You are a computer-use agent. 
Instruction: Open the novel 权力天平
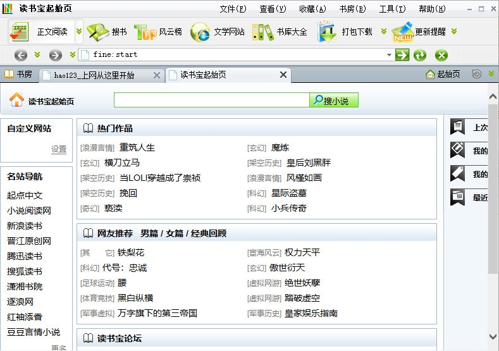tap(302, 253)
